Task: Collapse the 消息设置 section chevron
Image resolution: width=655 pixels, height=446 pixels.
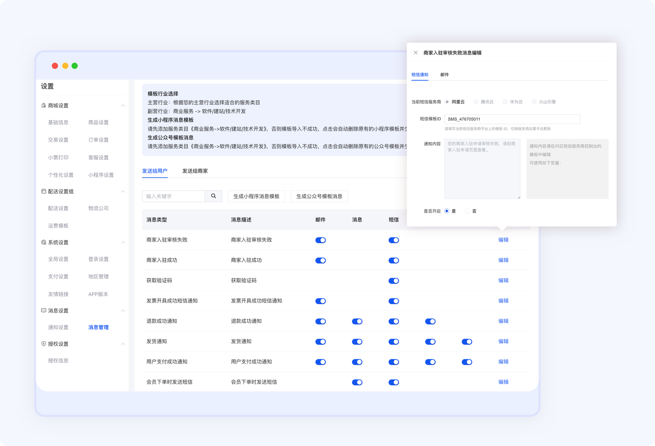Action: [x=123, y=311]
